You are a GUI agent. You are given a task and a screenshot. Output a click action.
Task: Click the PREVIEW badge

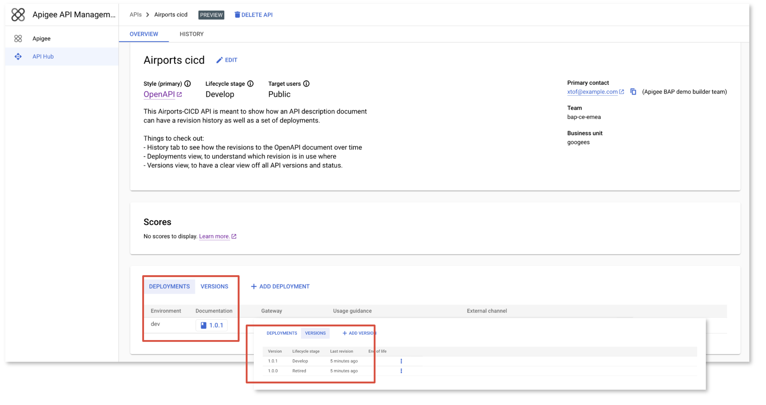tap(211, 15)
